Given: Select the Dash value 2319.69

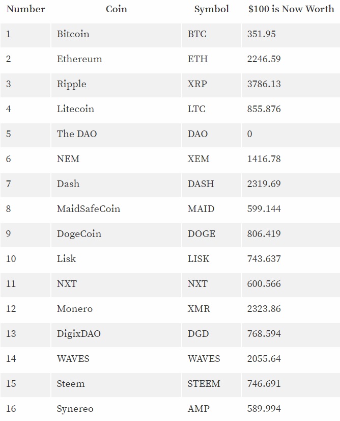Looking at the screenshot, I should point(264,184).
